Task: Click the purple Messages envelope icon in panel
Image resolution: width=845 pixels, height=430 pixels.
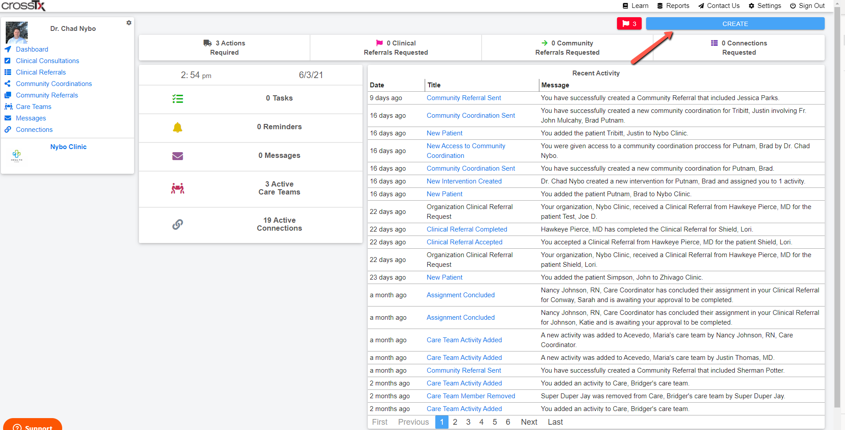Action: (x=178, y=156)
